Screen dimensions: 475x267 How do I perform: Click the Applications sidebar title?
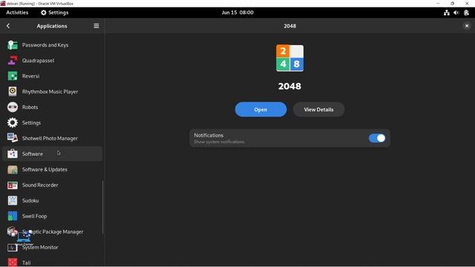point(52,26)
